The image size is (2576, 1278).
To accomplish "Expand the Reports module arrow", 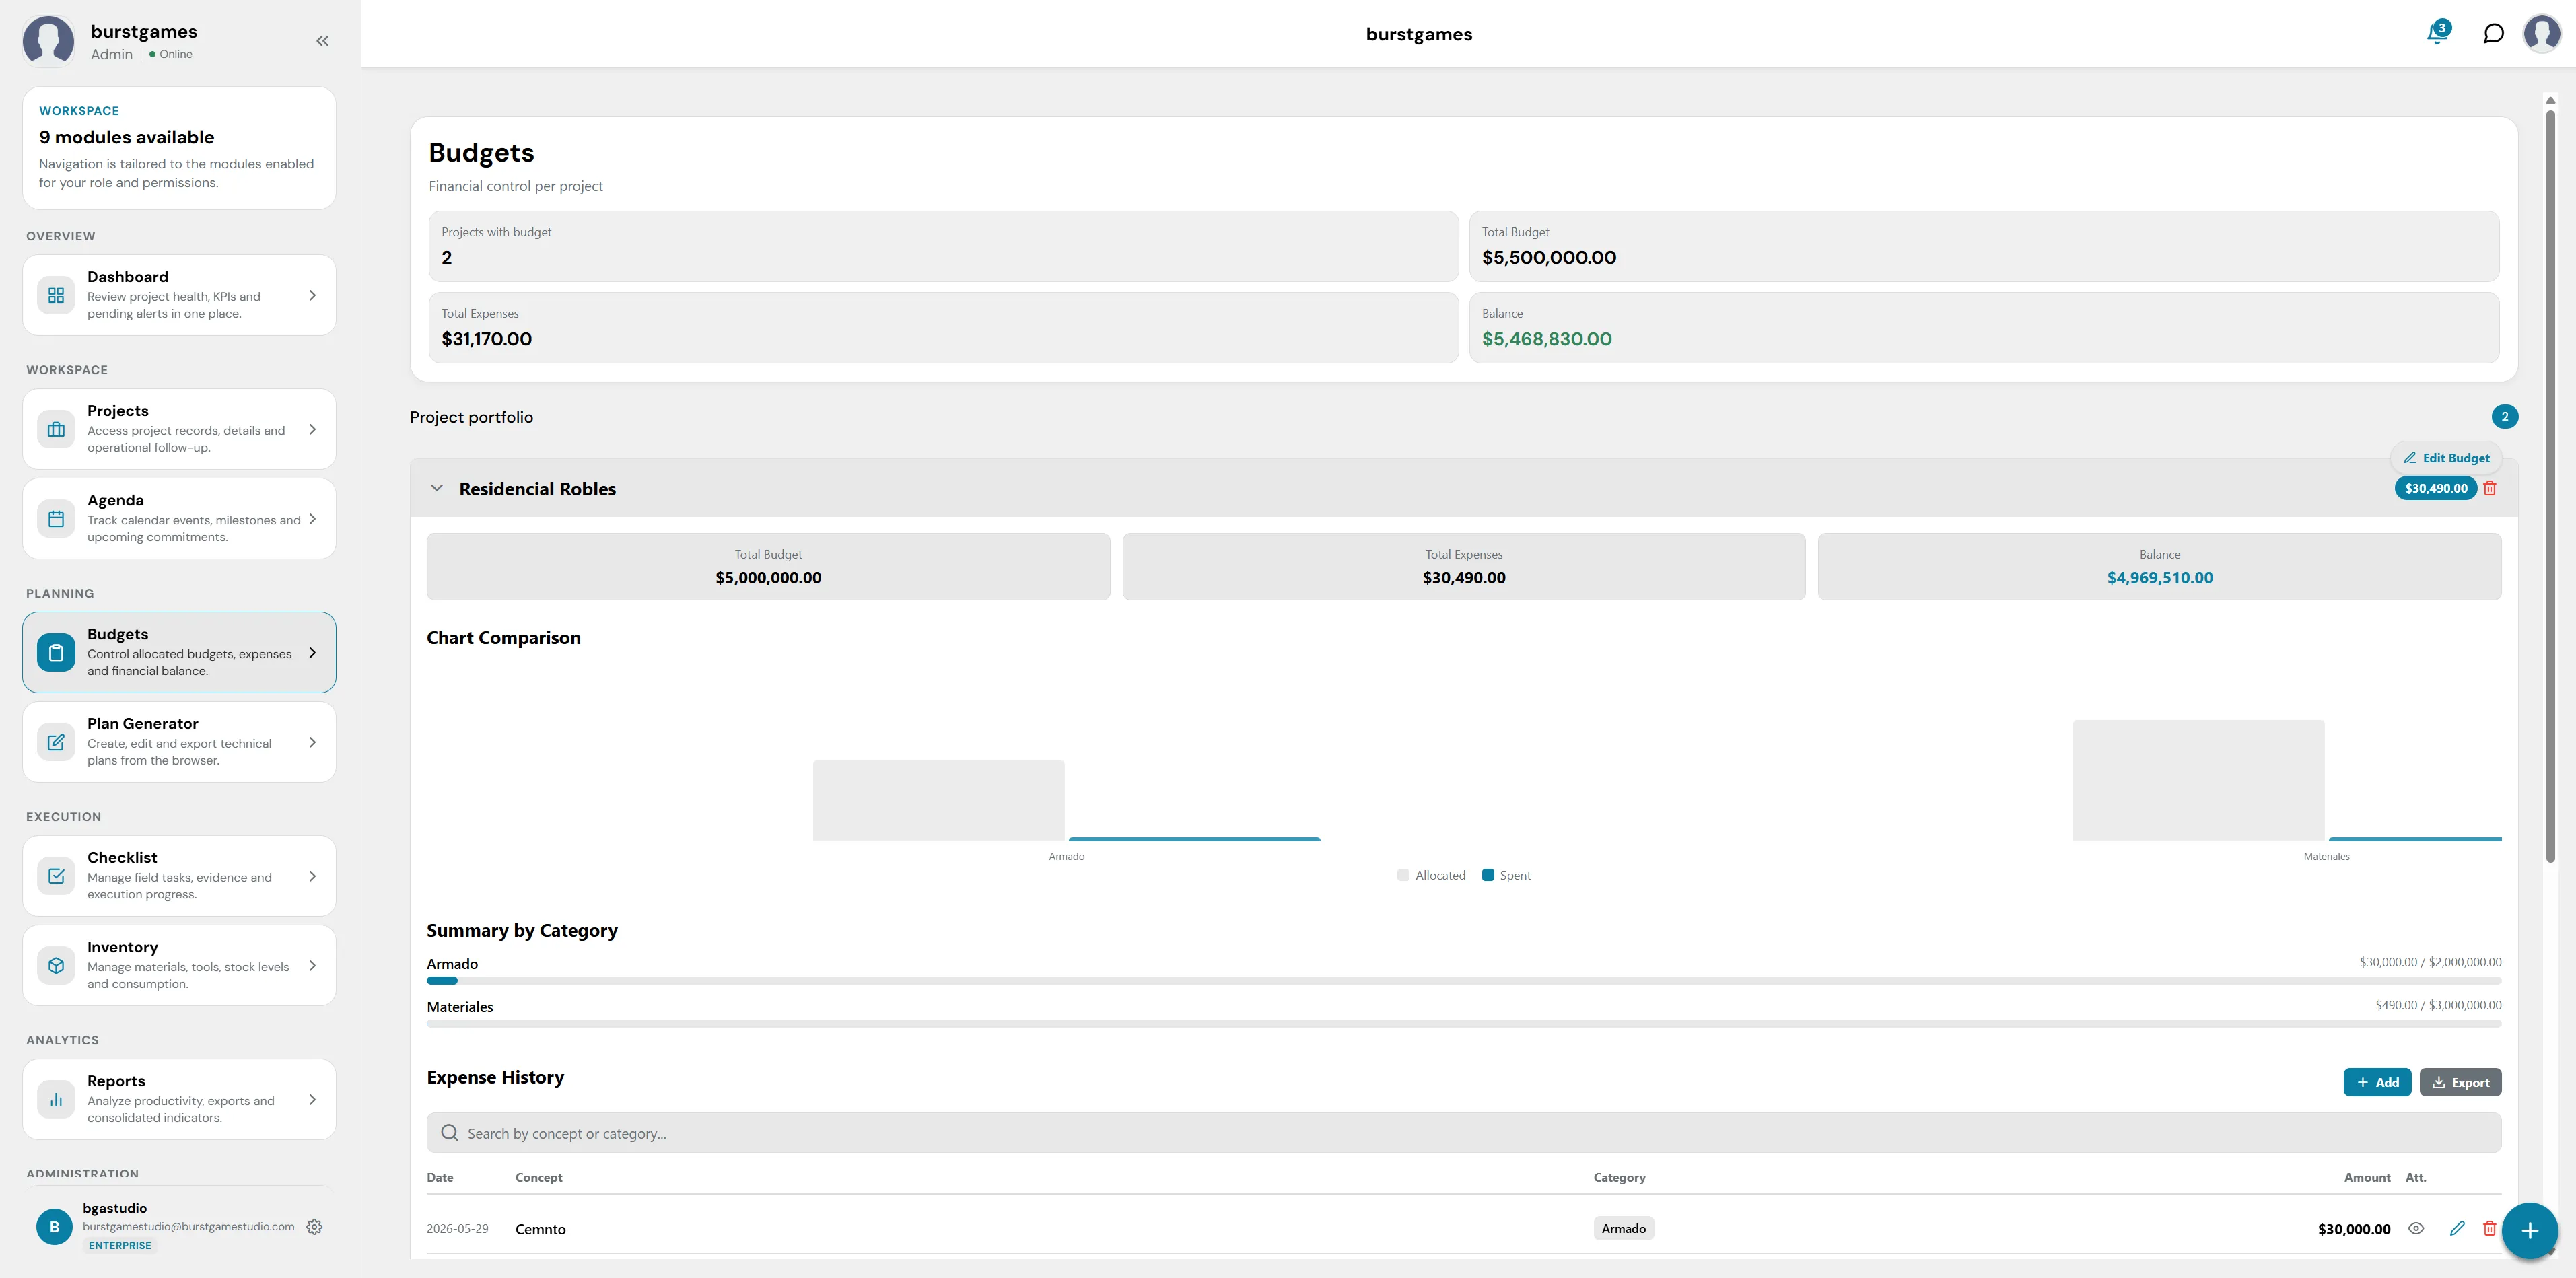I will pyautogui.click(x=312, y=1099).
